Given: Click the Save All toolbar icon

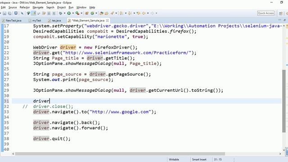Looking at the screenshot, I should click(9, 13).
